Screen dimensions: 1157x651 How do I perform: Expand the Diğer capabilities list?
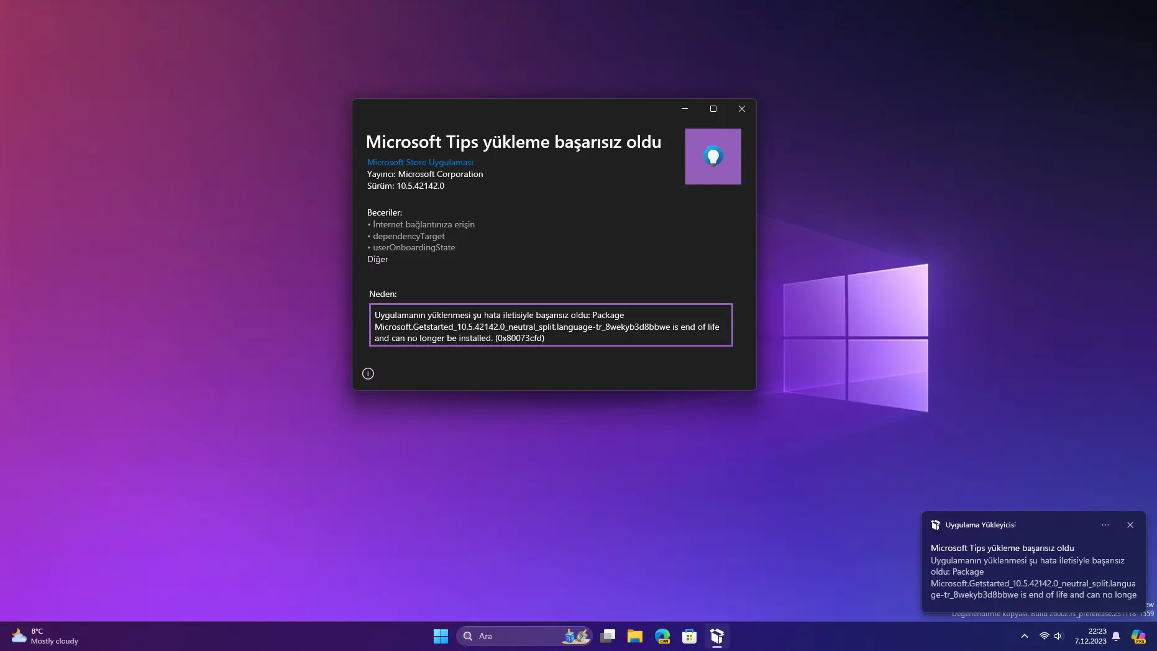click(377, 259)
